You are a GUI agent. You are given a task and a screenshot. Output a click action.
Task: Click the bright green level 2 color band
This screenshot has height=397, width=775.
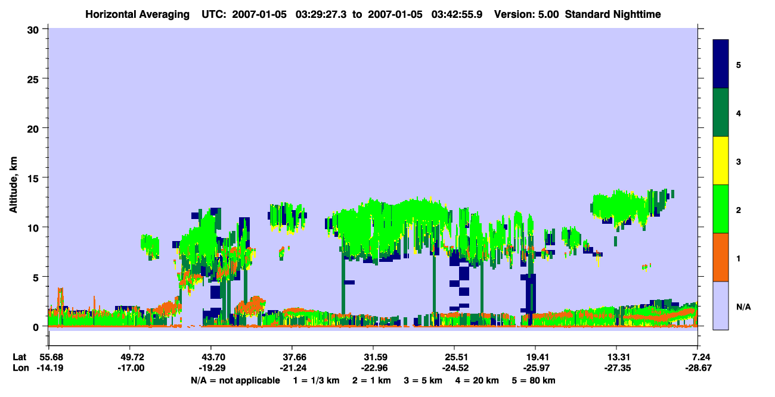tap(721, 209)
